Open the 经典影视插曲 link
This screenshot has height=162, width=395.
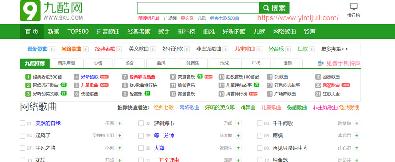pos(142,77)
